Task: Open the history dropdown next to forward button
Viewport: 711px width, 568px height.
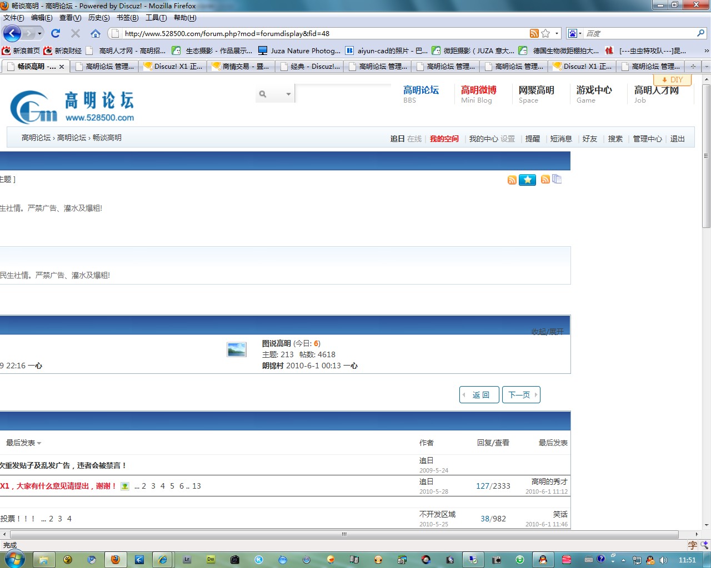Action: (x=39, y=34)
